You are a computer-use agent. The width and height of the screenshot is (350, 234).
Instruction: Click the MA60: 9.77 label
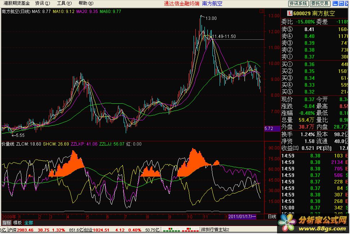[111, 12]
